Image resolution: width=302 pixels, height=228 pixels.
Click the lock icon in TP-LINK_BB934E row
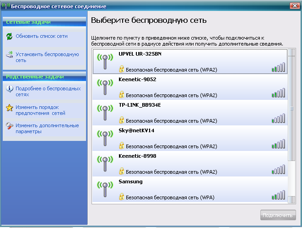point(122,120)
